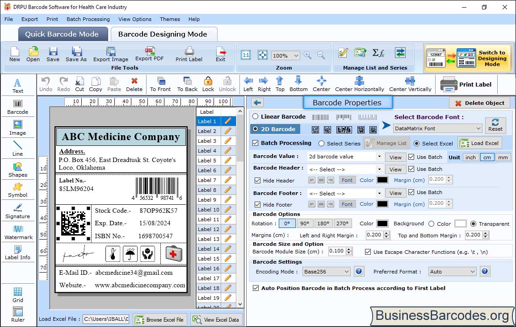516x327 pixels.
Task: Uncheck Auto Position Barcode in Batch Process
Action: tap(256, 288)
